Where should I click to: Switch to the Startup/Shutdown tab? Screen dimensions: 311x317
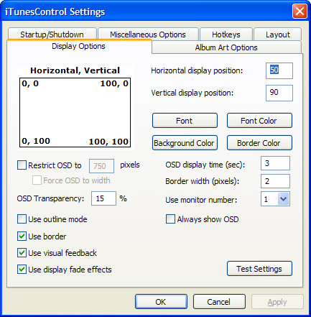tap(52, 35)
